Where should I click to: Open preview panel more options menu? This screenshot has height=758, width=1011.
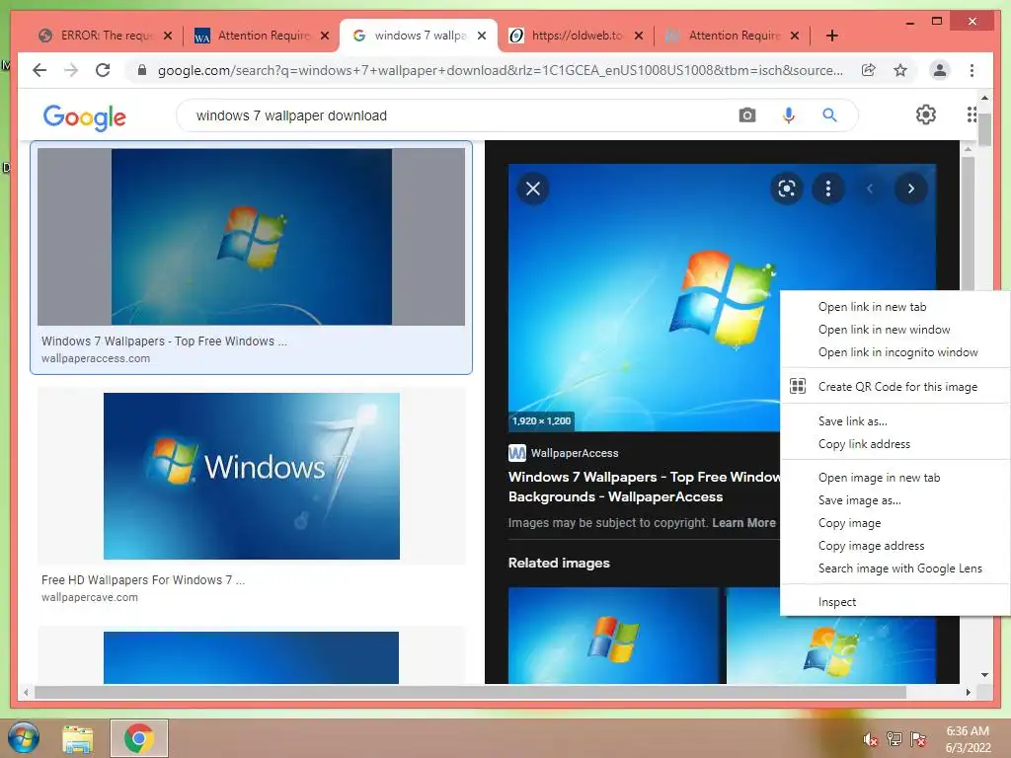point(828,189)
